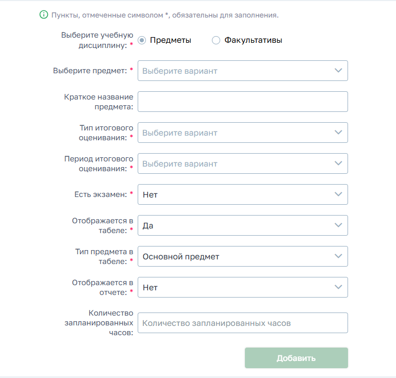Click the Добавить button
This screenshot has width=396, height=378.
[x=296, y=358]
